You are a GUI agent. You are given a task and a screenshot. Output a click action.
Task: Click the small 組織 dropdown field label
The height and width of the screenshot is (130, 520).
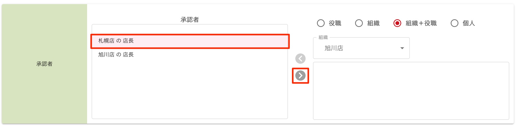click(323, 38)
